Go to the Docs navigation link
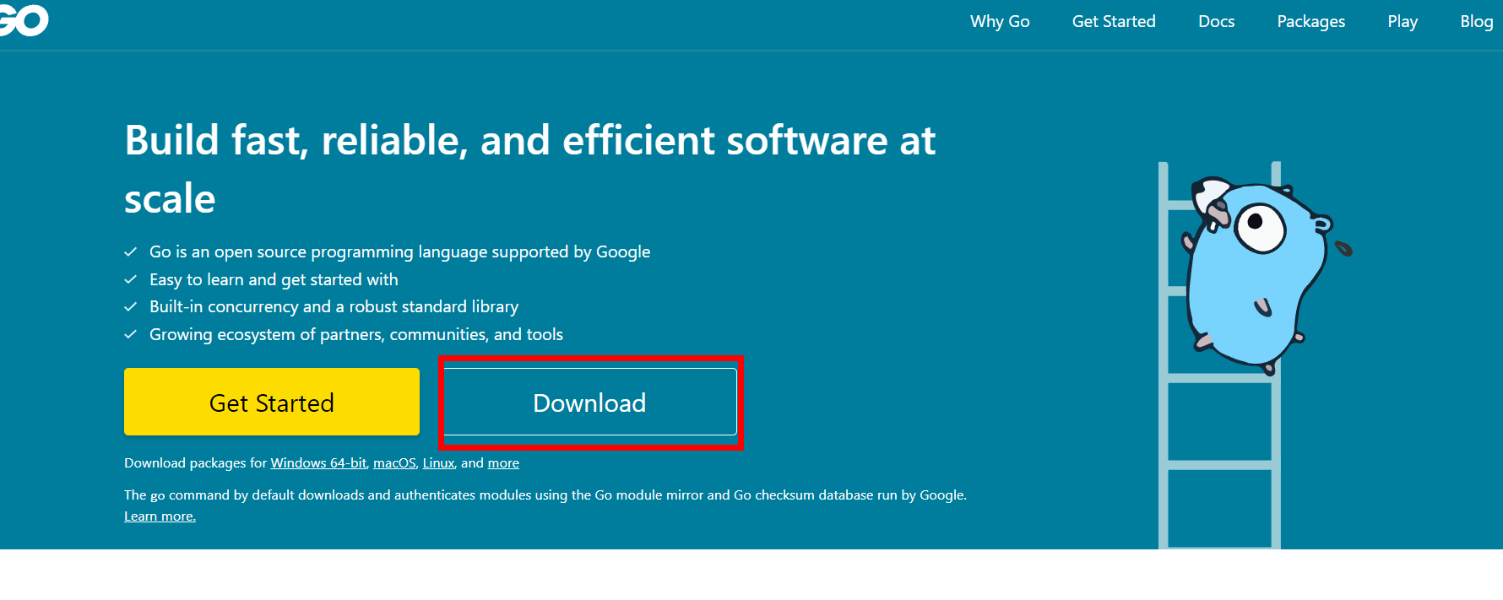Screen dimensions: 1503x600 click(1216, 22)
